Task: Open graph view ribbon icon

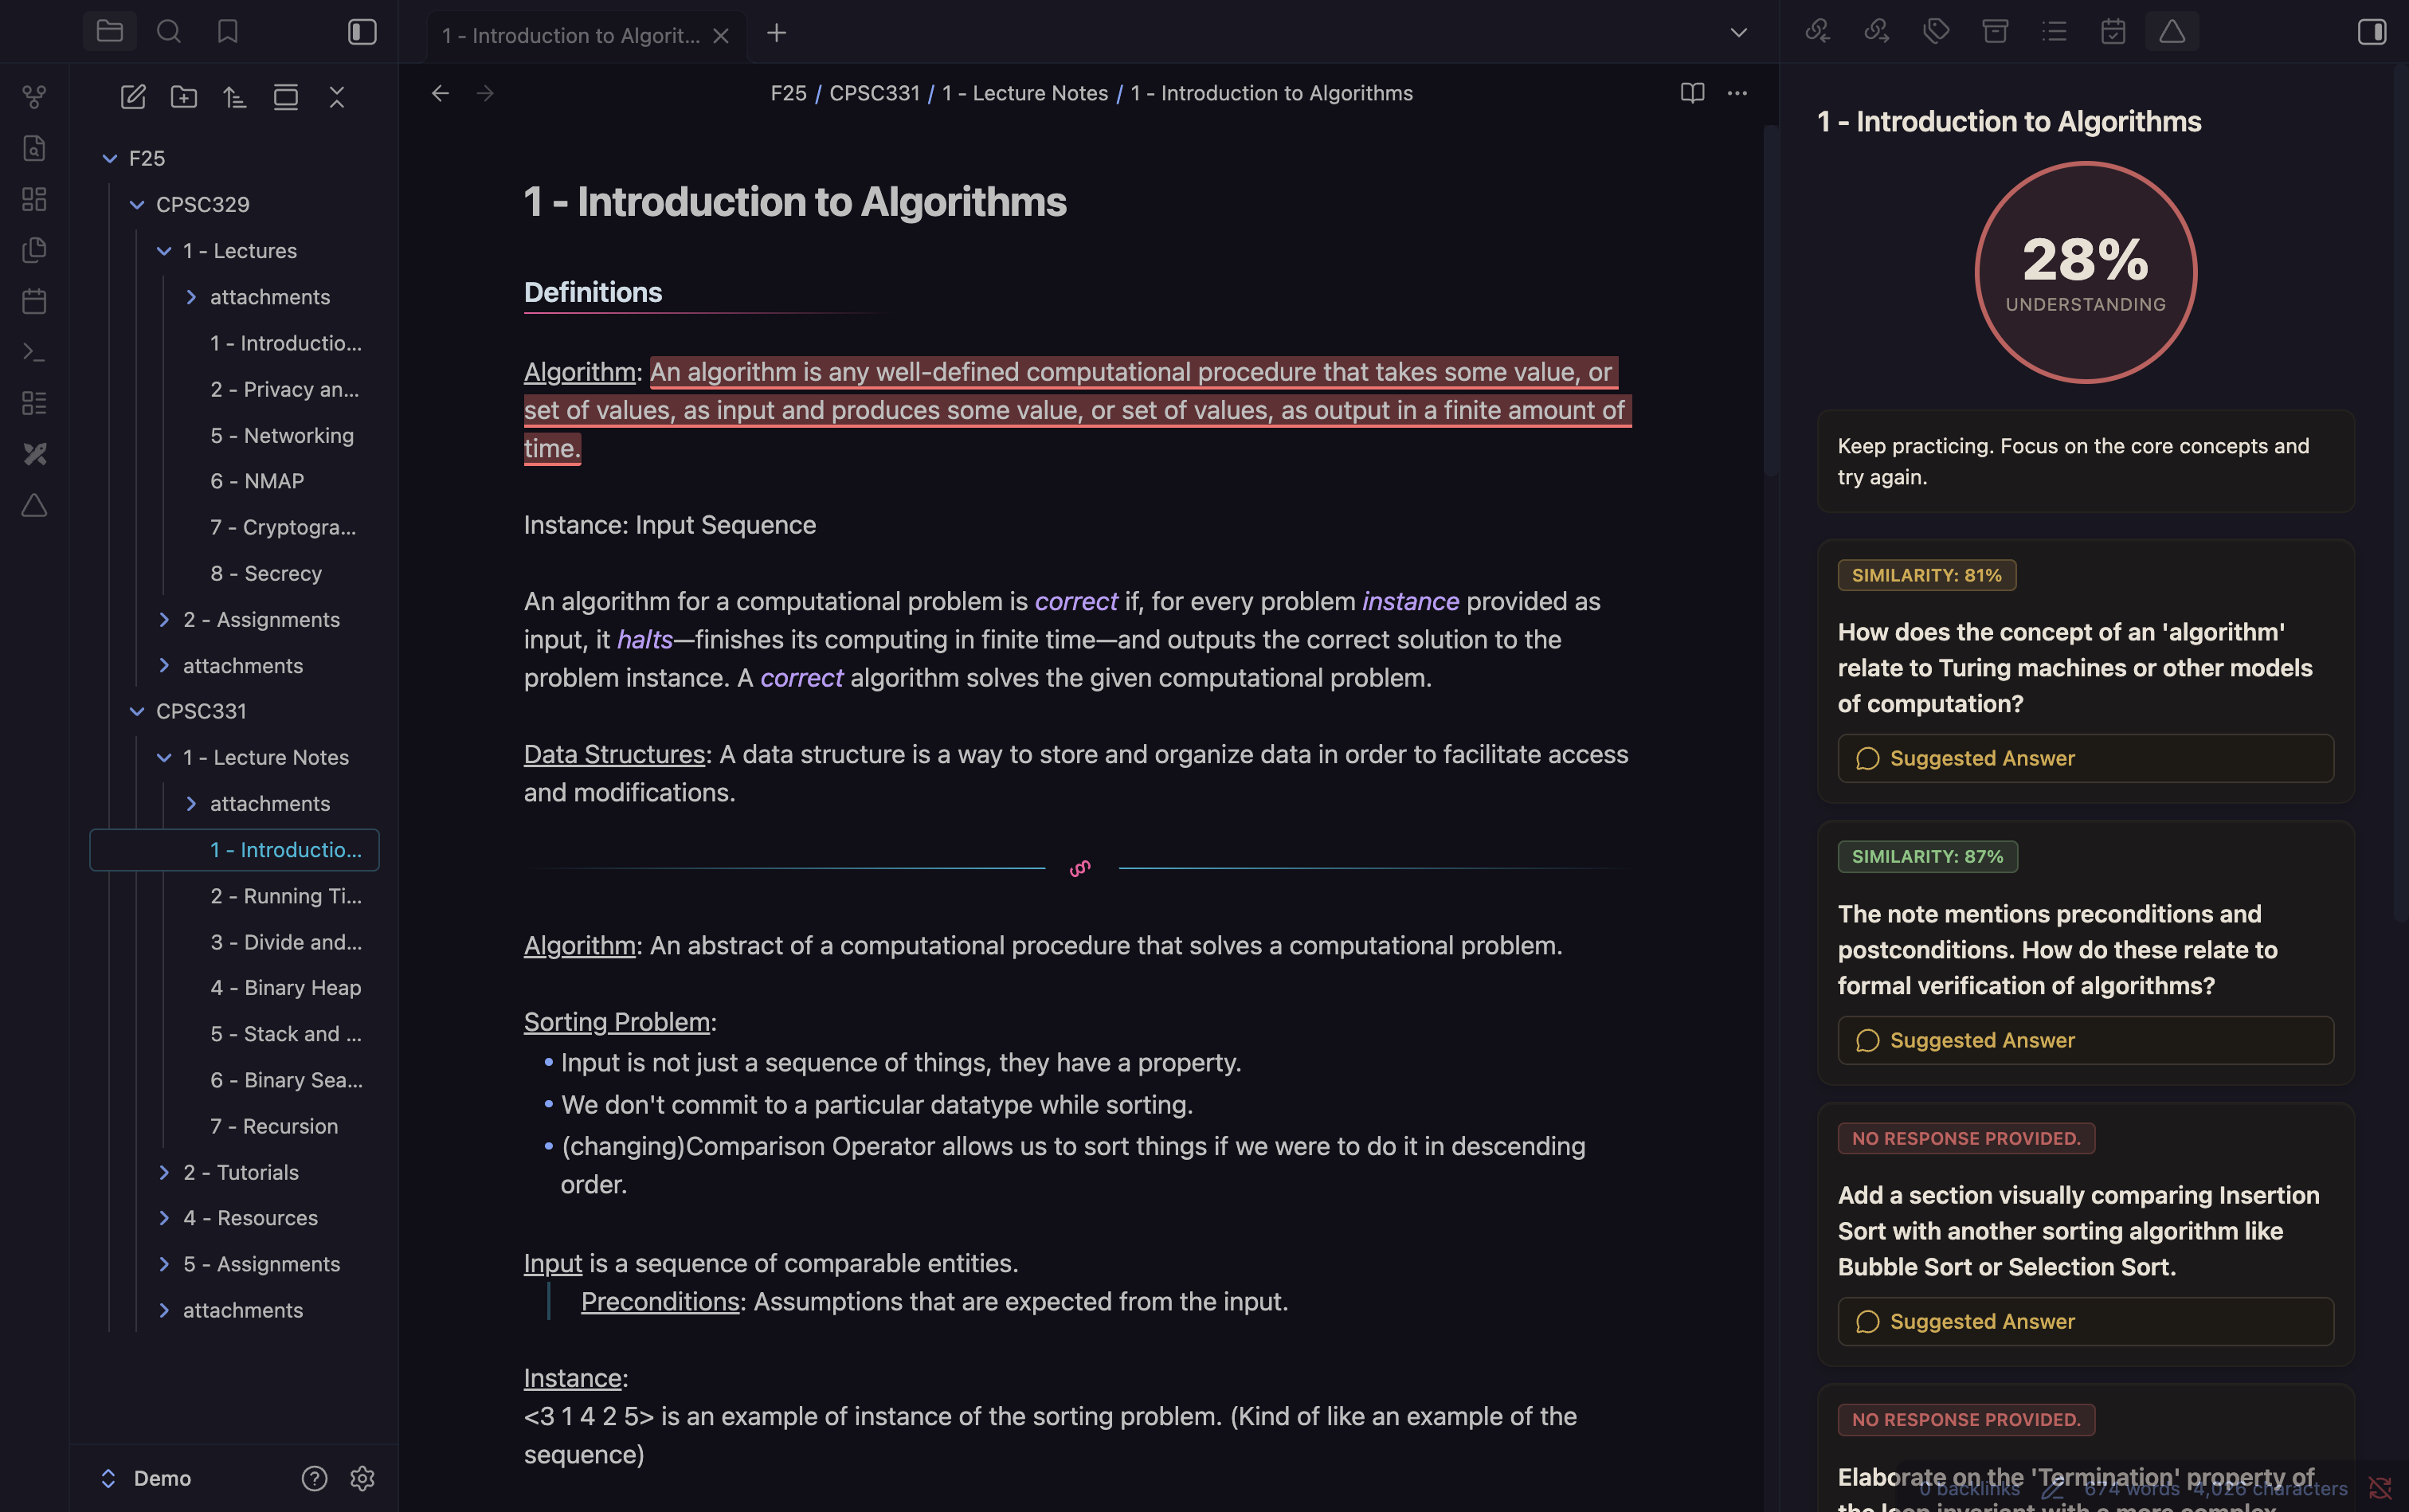Action: pos(34,97)
